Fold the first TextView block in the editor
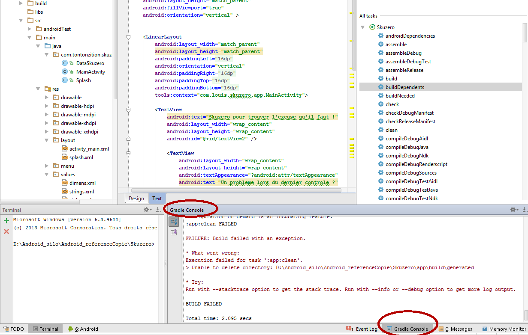This screenshot has height=335, width=528. [x=128, y=110]
